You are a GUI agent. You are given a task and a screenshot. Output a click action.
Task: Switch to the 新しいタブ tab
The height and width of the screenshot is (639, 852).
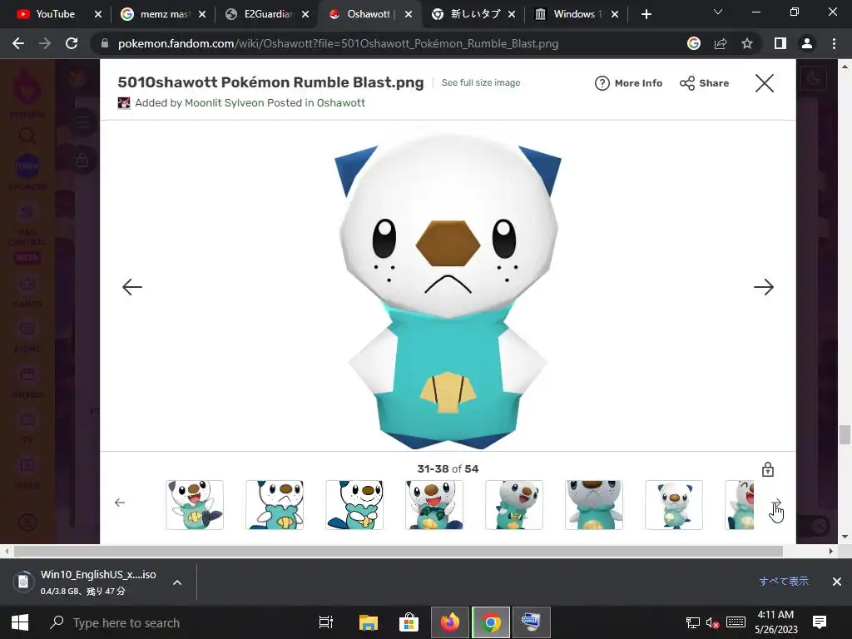[475, 14]
